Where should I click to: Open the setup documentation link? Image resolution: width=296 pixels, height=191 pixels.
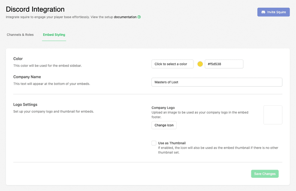pos(125,17)
